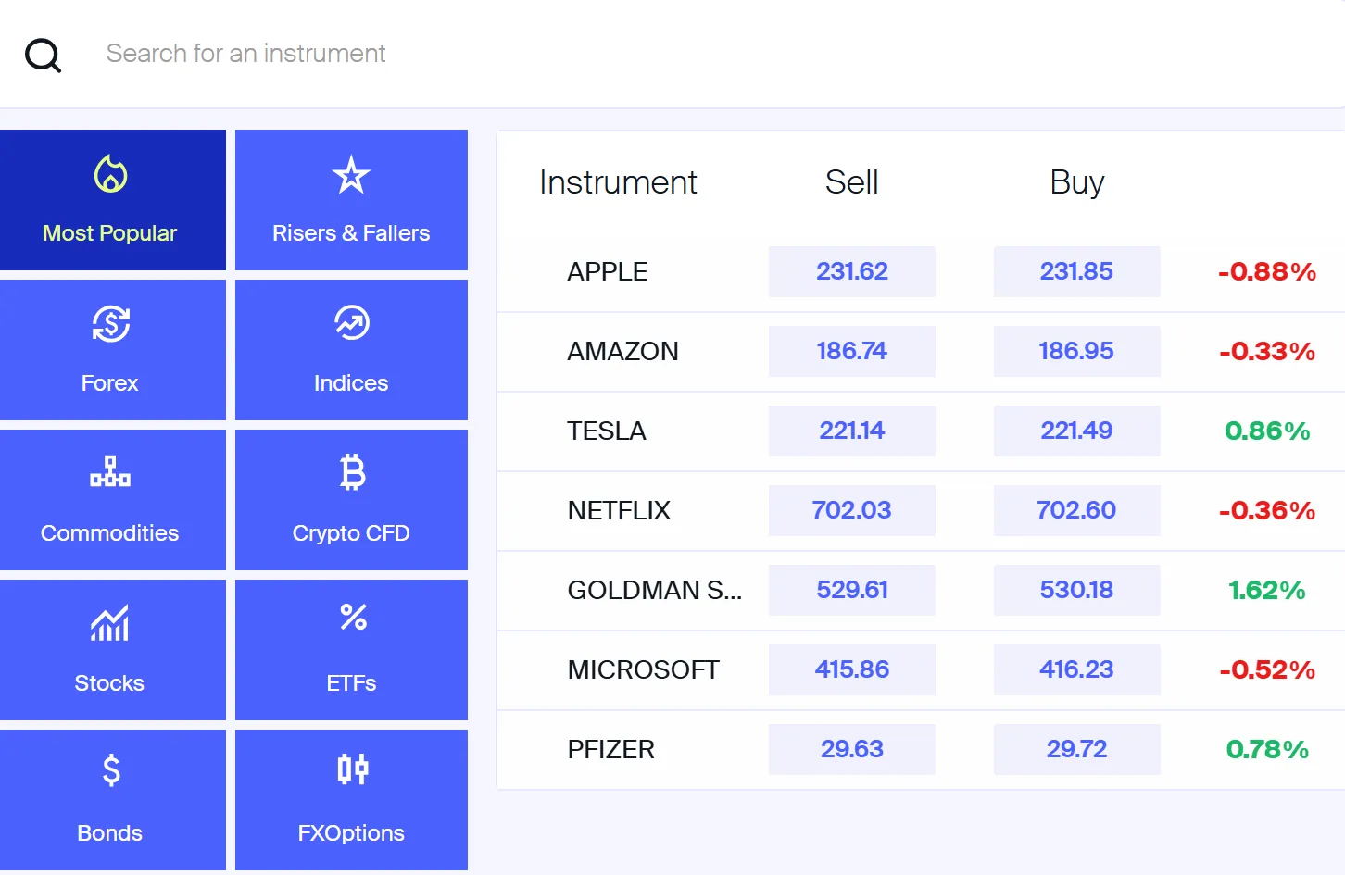The width and height of the screenshot is (1345, 875).
Task: Click GOLDMAN's 1.62% change value
Action: [x=1267, y=591]
